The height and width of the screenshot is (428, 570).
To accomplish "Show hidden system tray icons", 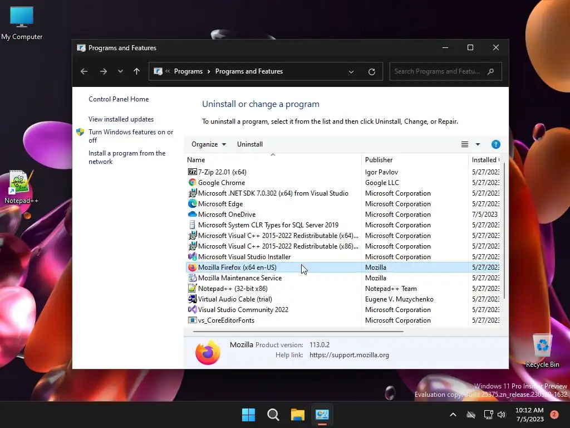I will pos(453,415).
